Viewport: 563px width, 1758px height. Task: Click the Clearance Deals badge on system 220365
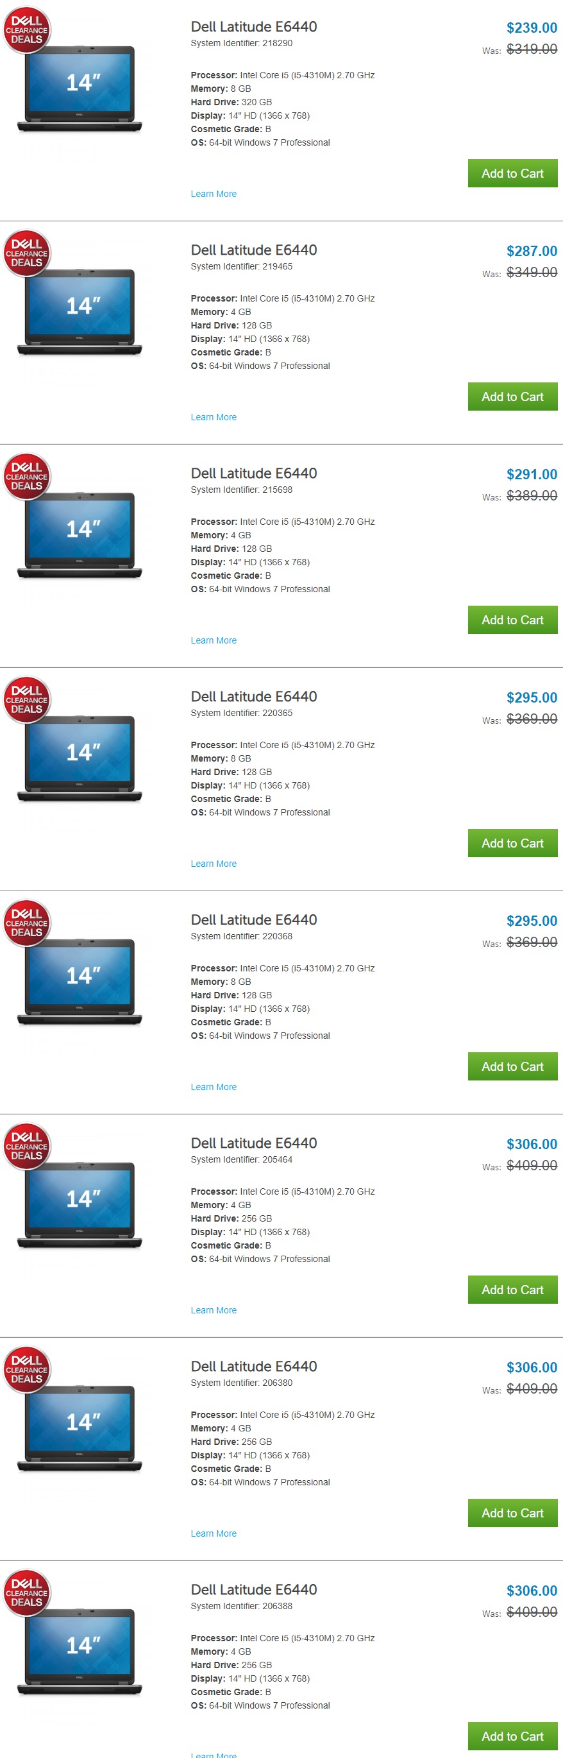point(27,699)
